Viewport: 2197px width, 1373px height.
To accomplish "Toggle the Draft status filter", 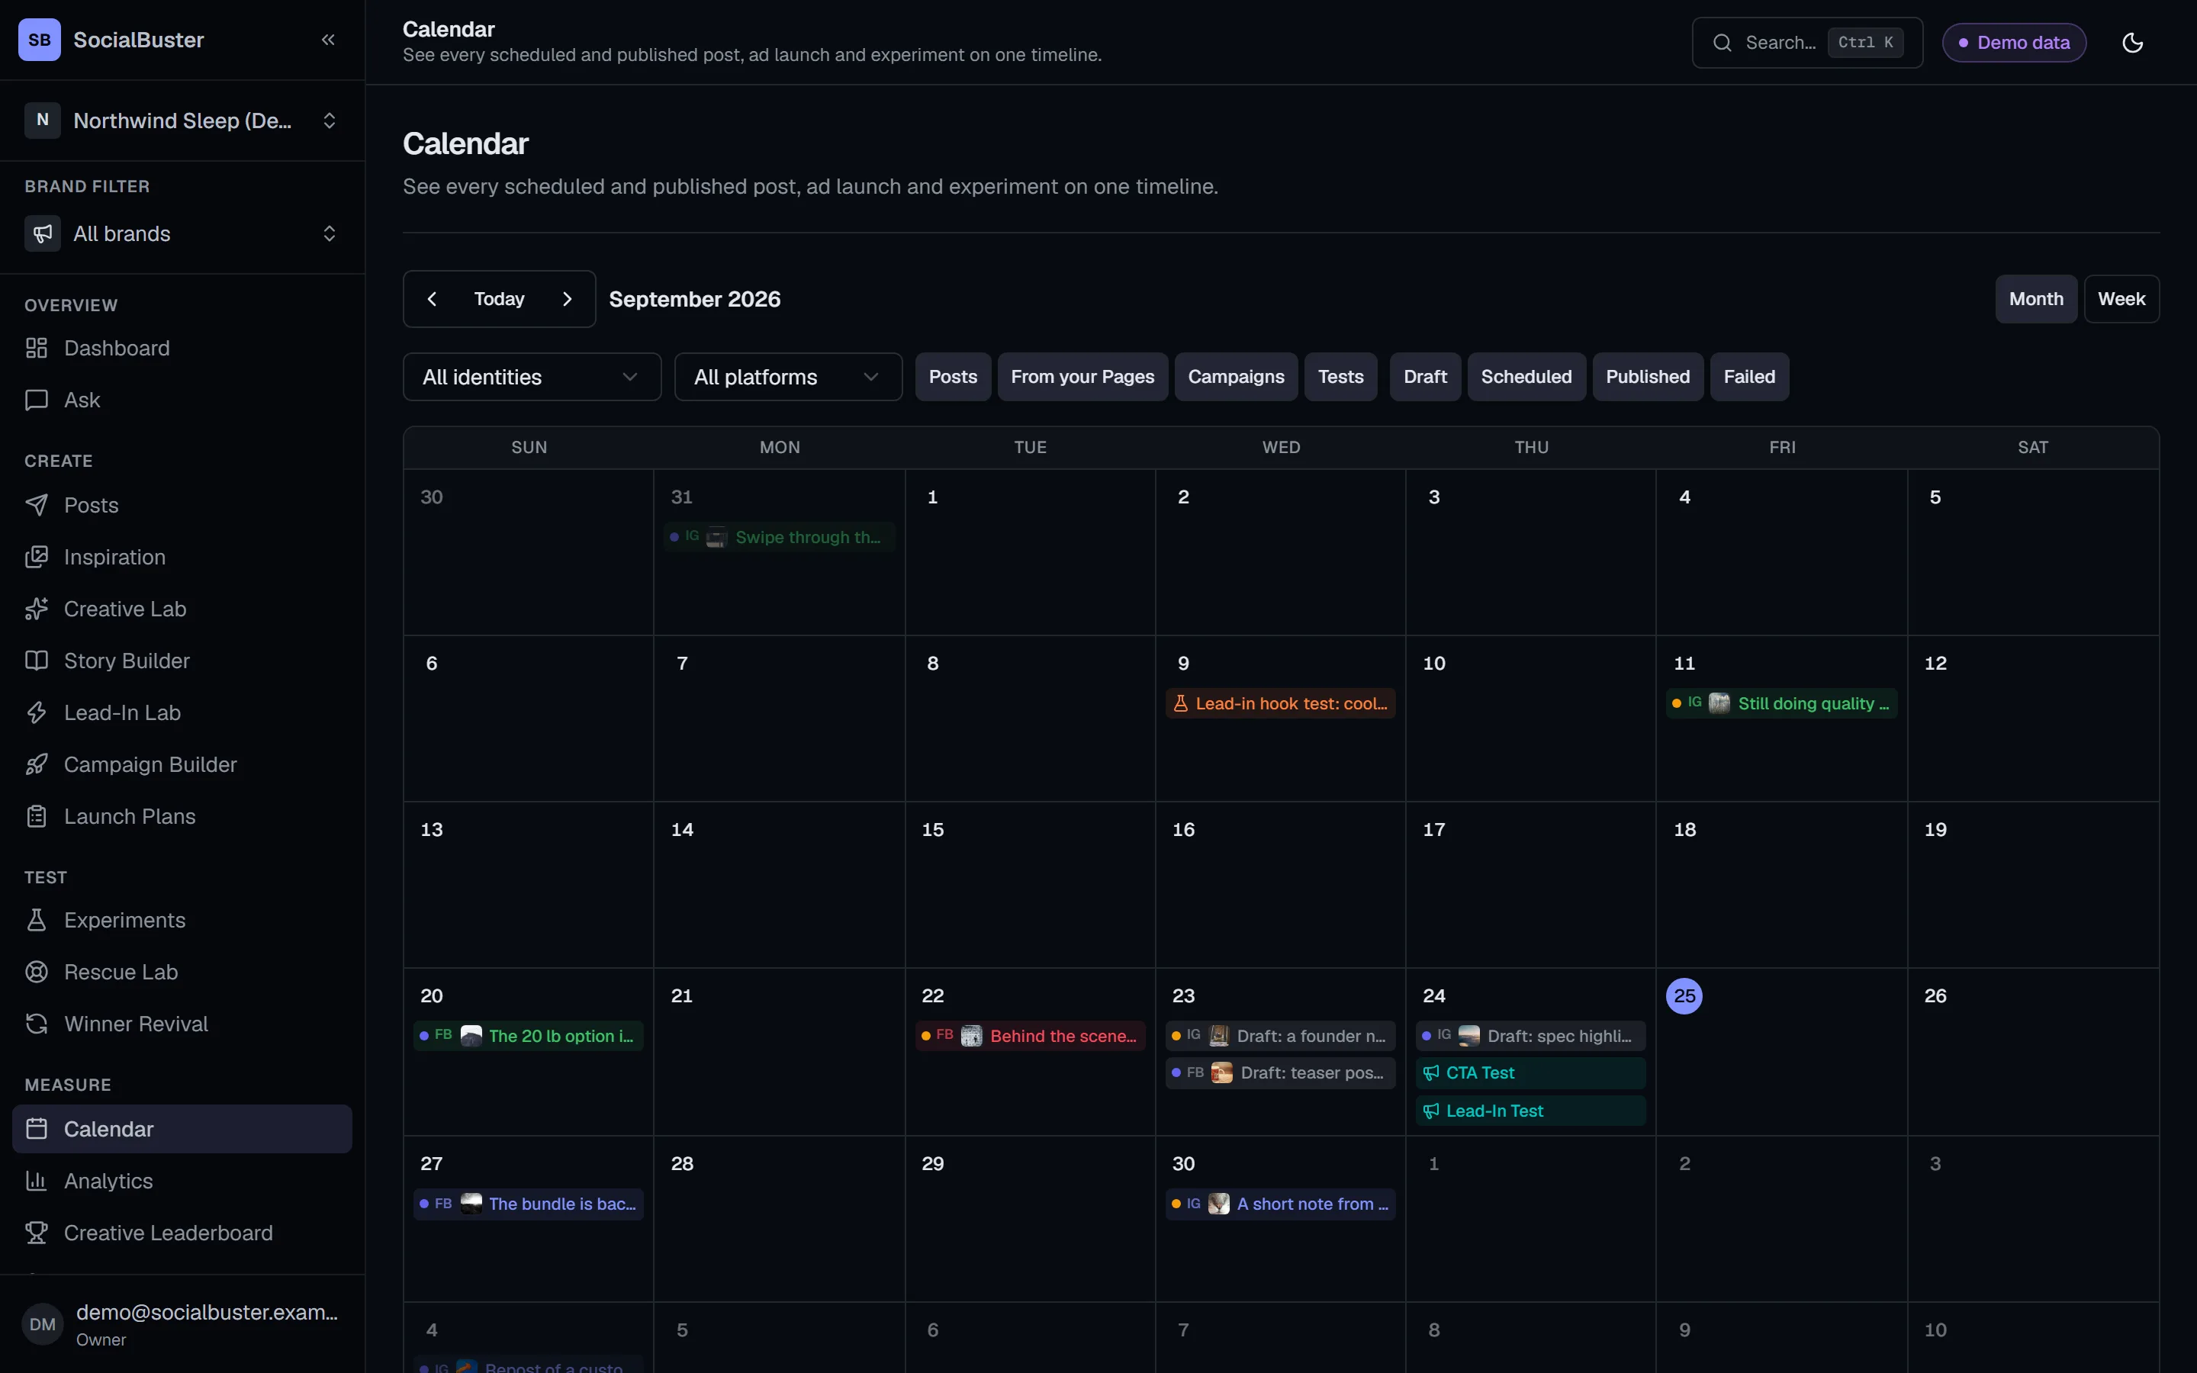I will (x=1424, y=377).
